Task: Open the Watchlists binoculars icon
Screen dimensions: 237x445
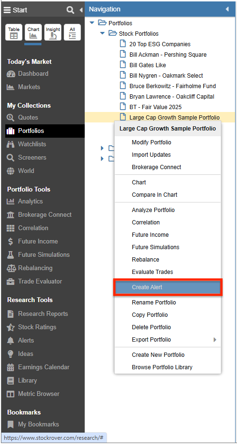Action: point(11,144)
